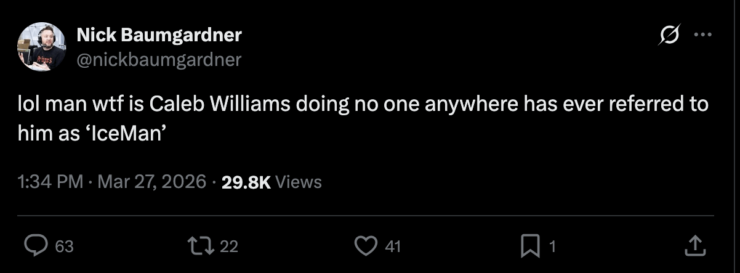This screenshot has width=740, height=273.
Task: Click the repost count 22
Action: (228, 247)
